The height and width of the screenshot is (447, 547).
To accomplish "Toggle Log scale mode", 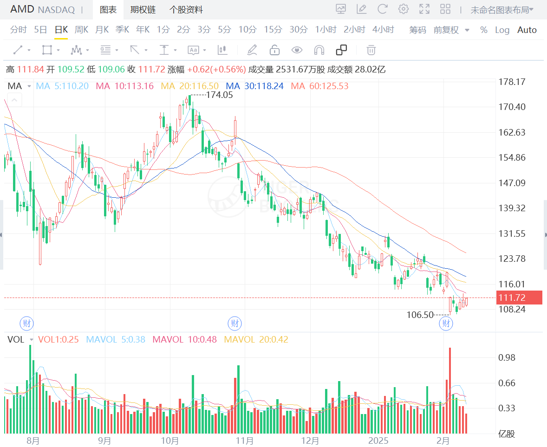I will 502,30.
